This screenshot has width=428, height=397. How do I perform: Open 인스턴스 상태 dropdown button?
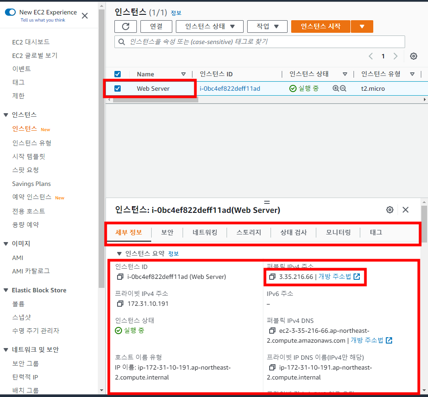pyautogui.click(x=210, y=26)
